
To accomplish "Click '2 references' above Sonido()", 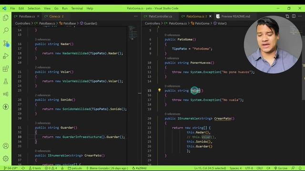I will tap(42, 95).
